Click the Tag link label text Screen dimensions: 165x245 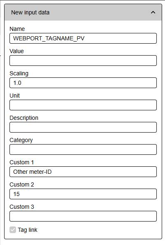coord(28,230)
